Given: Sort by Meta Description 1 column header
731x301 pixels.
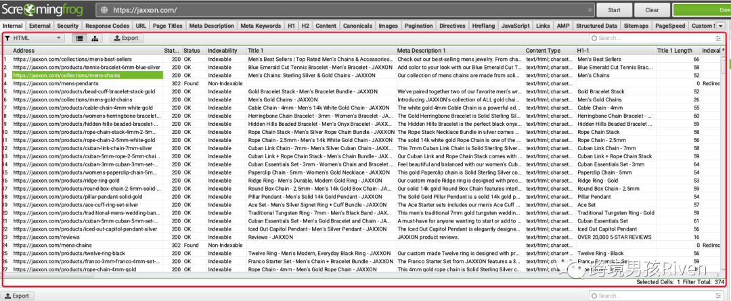Looking at the screenshot, I should point(460,50).
